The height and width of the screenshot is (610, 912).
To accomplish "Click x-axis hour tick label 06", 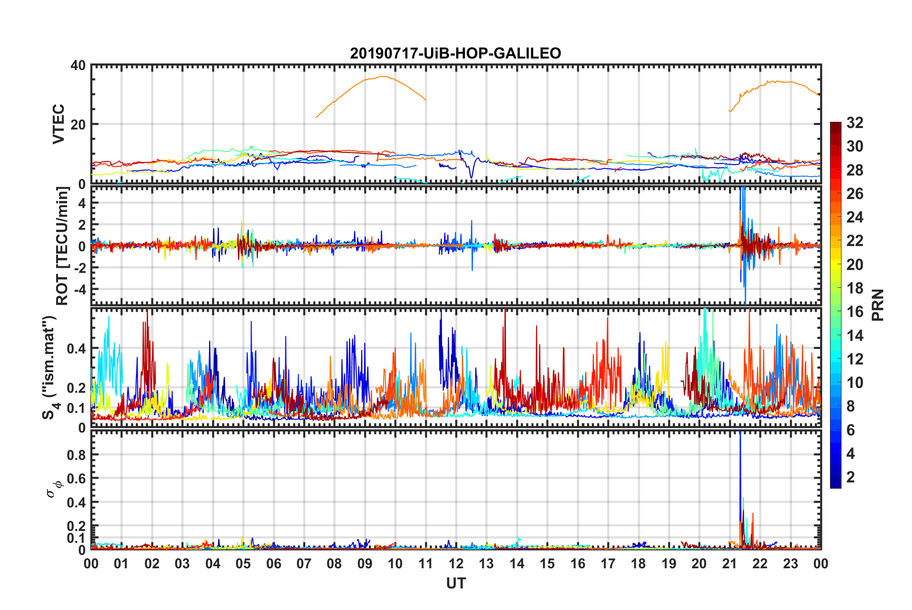I will [x=273, y=563].
